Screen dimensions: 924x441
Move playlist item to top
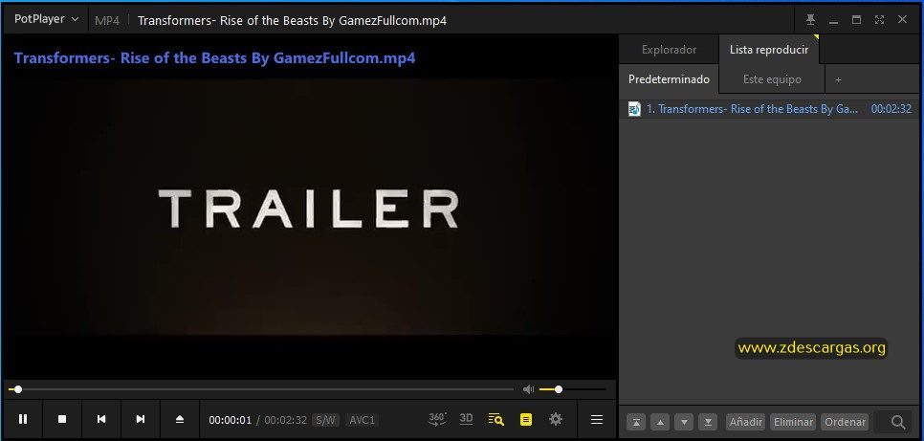click(x=636, y=422)
